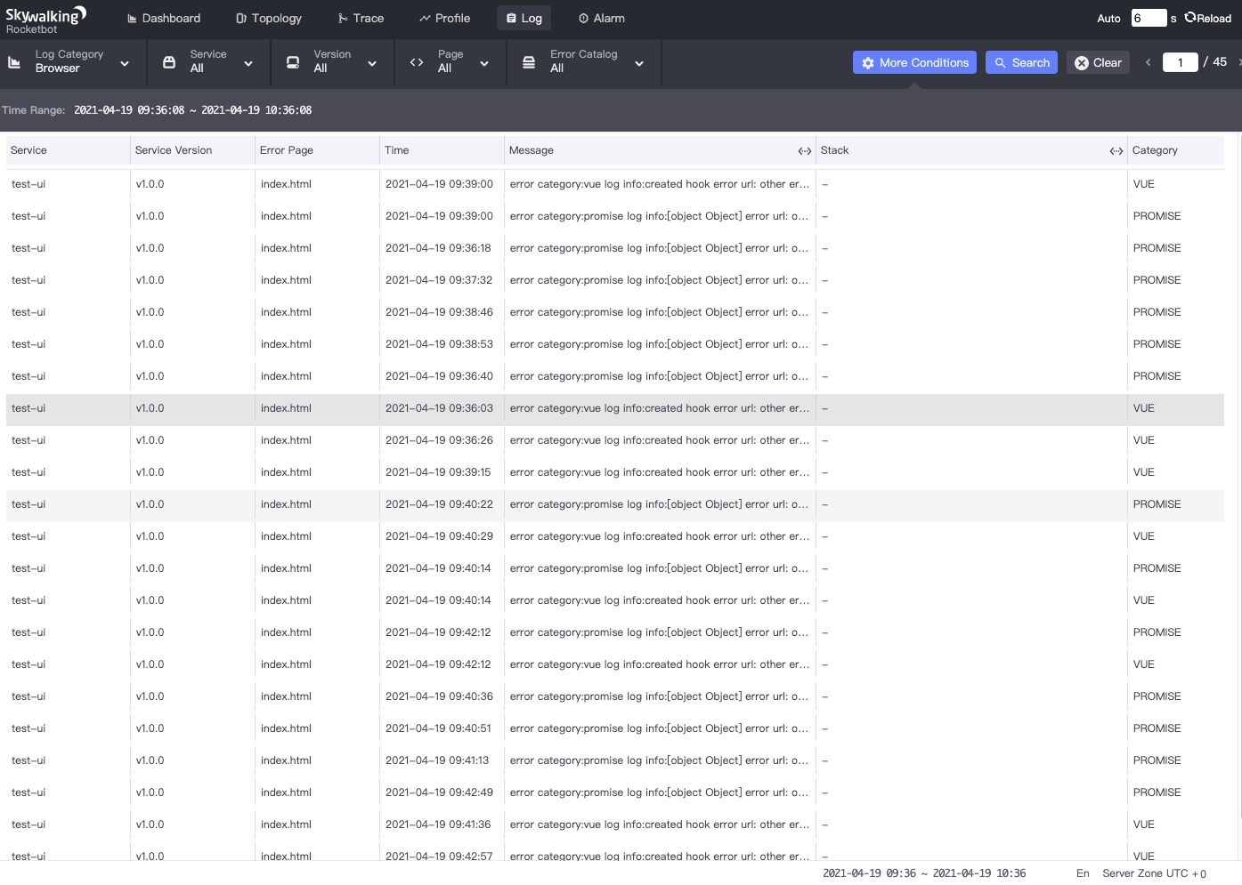Click log entry timed 2021-04-19 09:37:32

[x=615, y=280]
